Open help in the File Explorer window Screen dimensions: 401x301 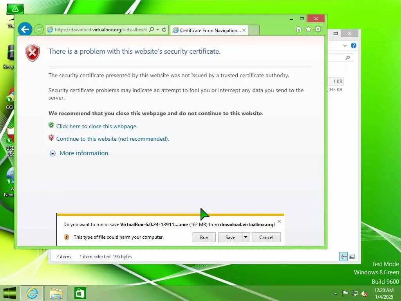354,45
